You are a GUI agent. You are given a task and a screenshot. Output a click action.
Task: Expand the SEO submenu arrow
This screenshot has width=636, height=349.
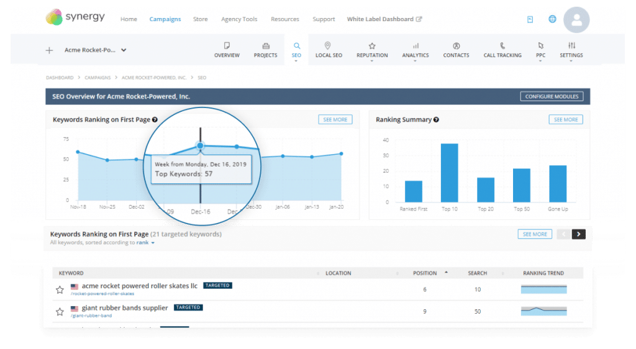tap(296, 61)
